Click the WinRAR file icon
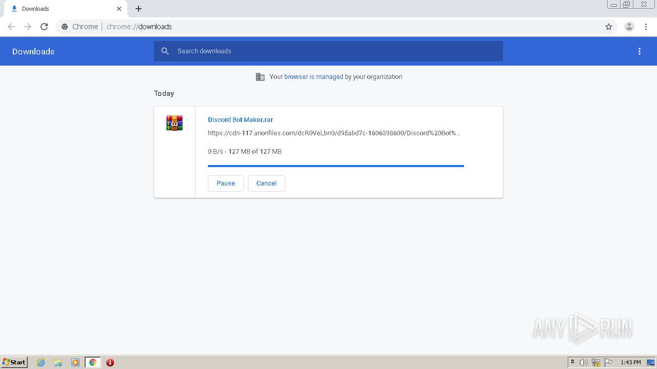657x369 pixels. tap(175, 123)
